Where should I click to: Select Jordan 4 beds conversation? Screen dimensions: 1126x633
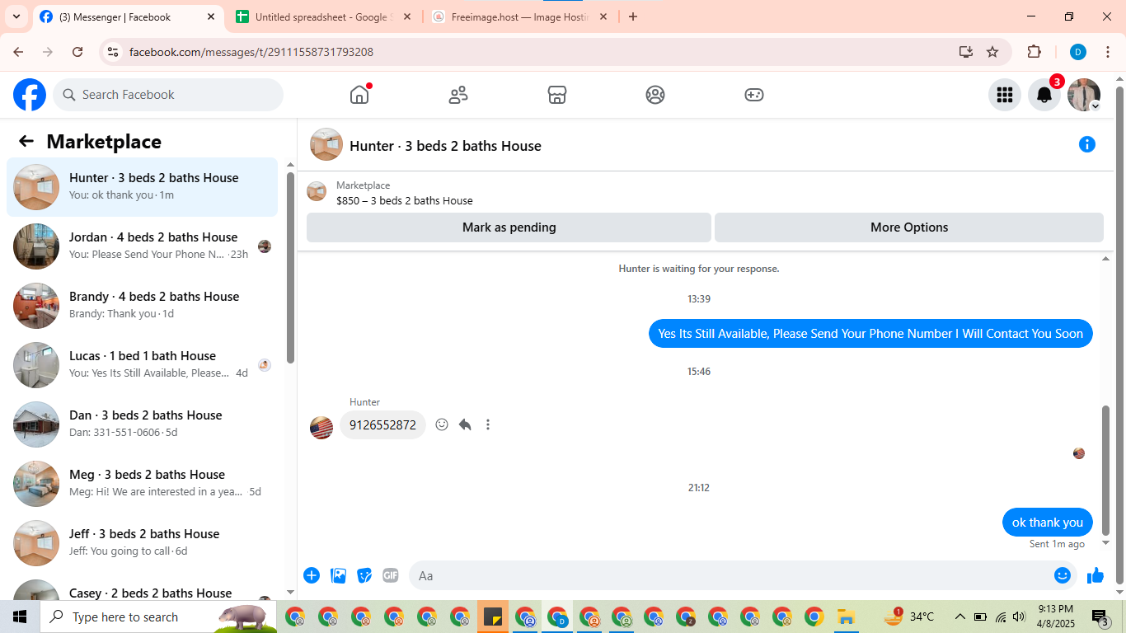coord(143,246)
